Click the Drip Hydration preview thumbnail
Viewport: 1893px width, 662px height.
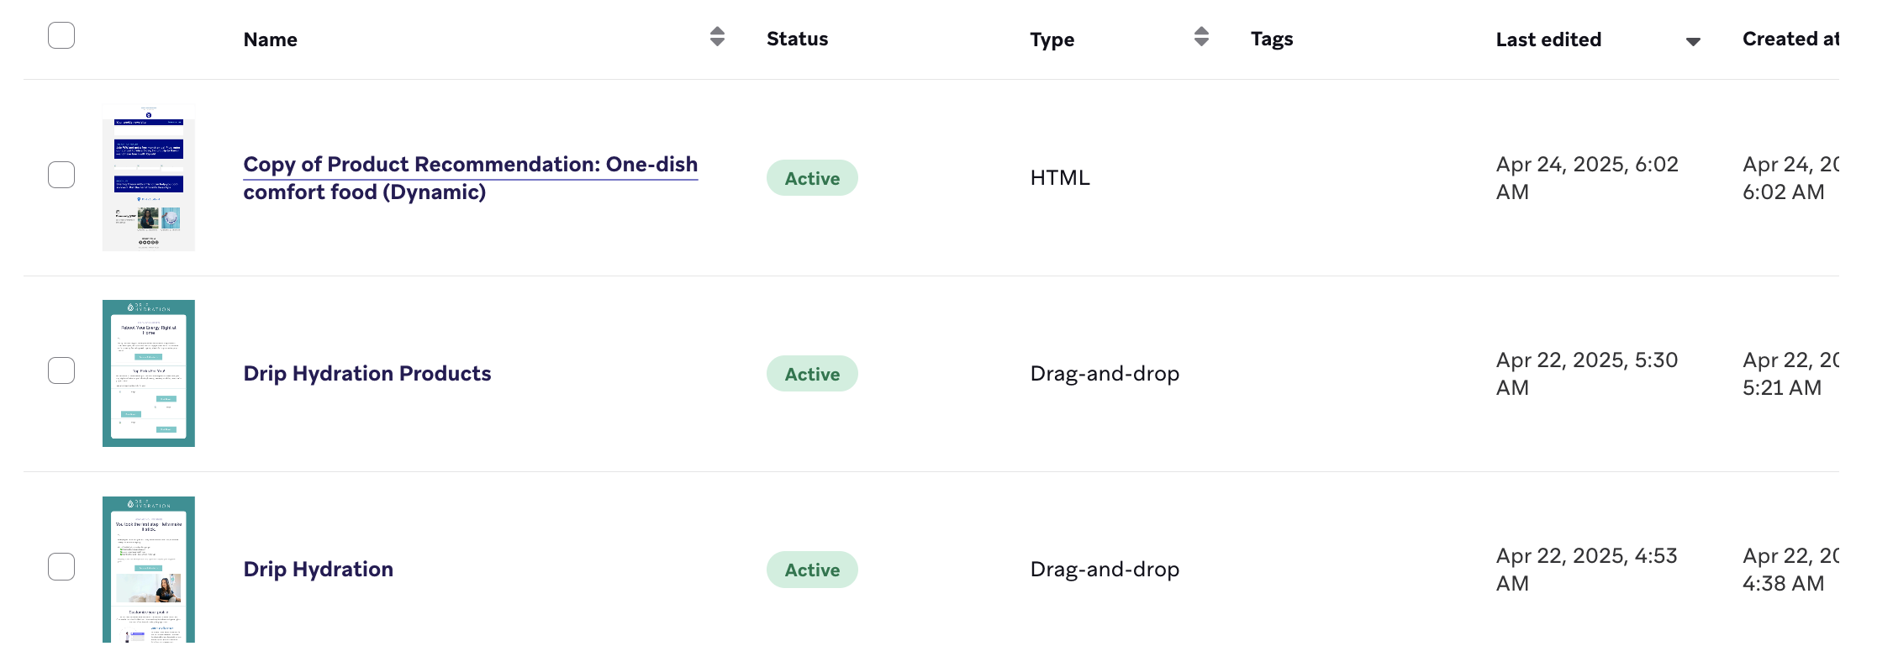(x=149, y=570)
